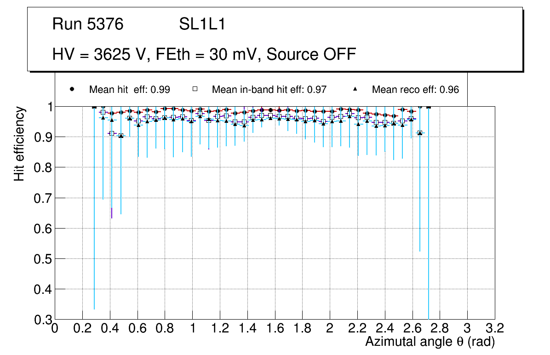Click the y-axis tick label 0.5
This screenshot has height=355, width=550.
coord(42,259)
